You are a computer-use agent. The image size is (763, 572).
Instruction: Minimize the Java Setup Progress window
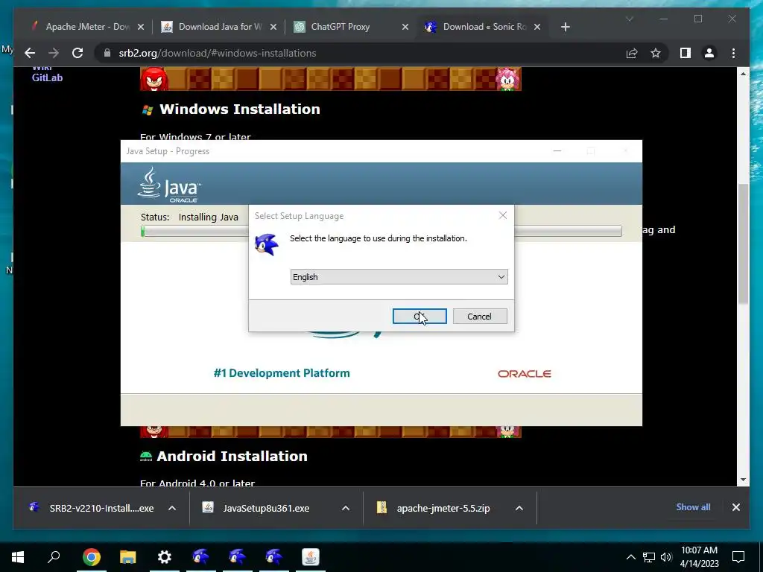pos(557,150)
